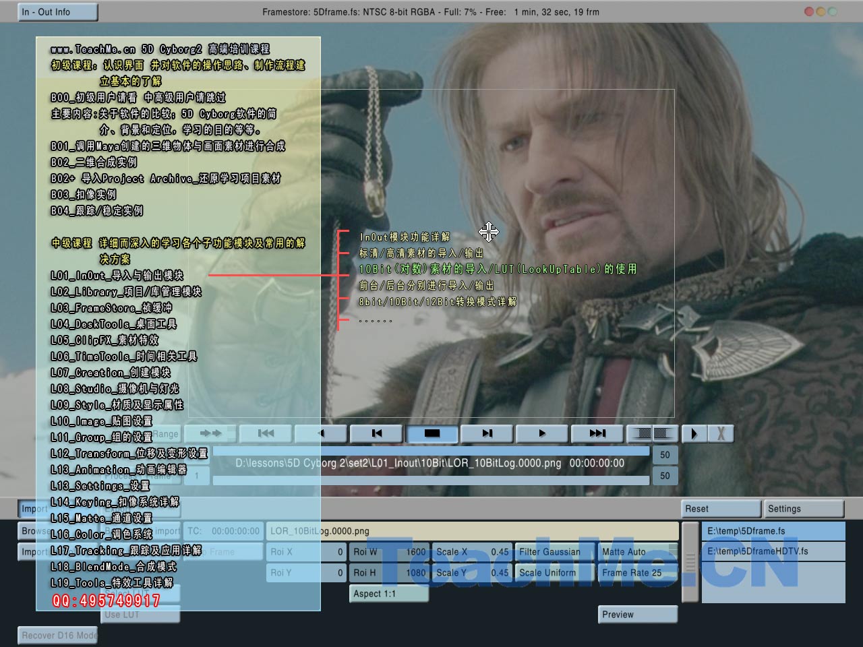Click the L14_Keying lesson line

(x=115, y=502)
